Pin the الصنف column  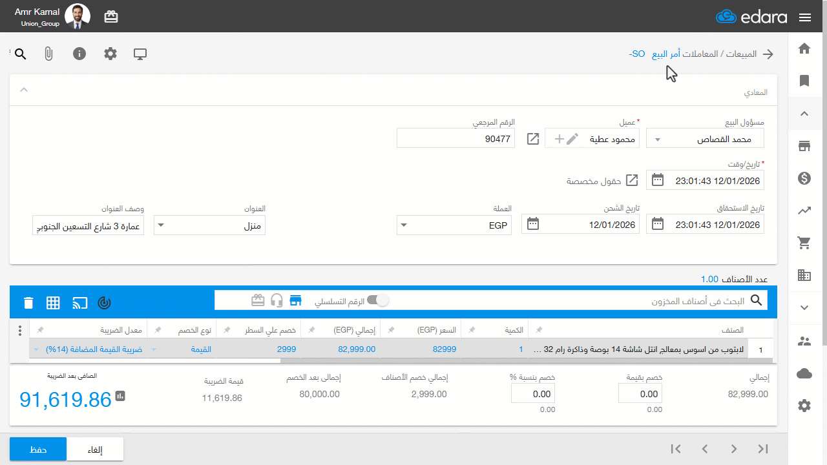(x=539, y=330)
